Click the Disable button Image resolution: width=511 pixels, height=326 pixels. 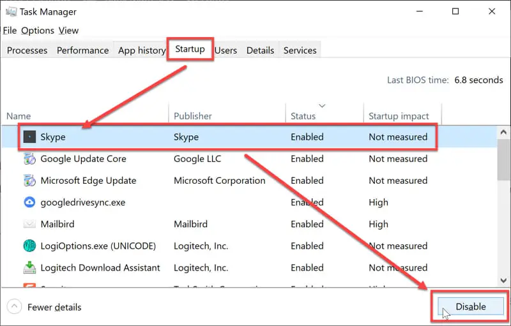(x=471, y=306)
